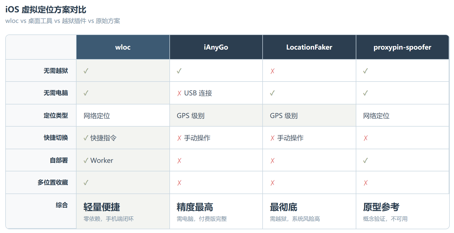Select the 多位置收藏 row label

(53, 182)
